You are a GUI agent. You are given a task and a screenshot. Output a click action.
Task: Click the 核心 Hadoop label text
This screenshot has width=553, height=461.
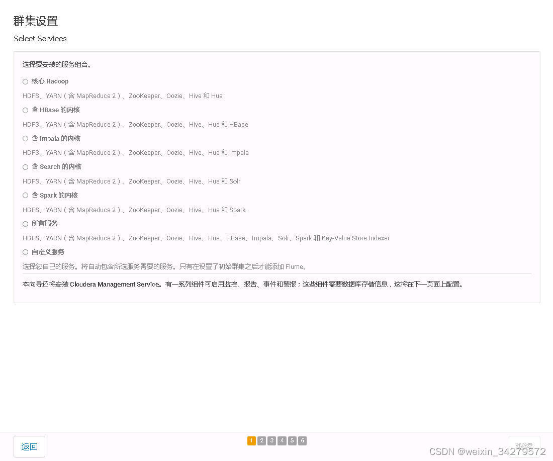click(x=50, y=81)
